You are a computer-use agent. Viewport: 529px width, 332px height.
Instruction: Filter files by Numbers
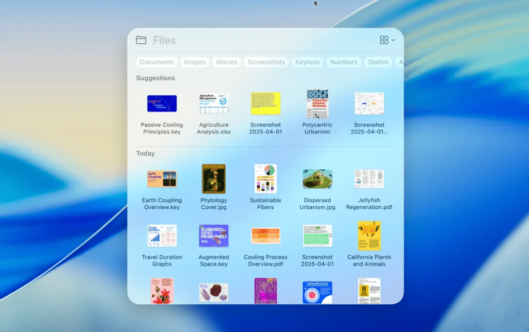(x=344, y=62)
